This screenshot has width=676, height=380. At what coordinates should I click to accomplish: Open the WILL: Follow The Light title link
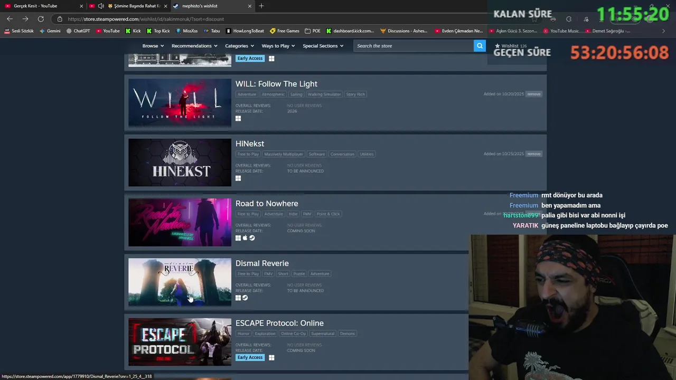[x=276, y=84]
